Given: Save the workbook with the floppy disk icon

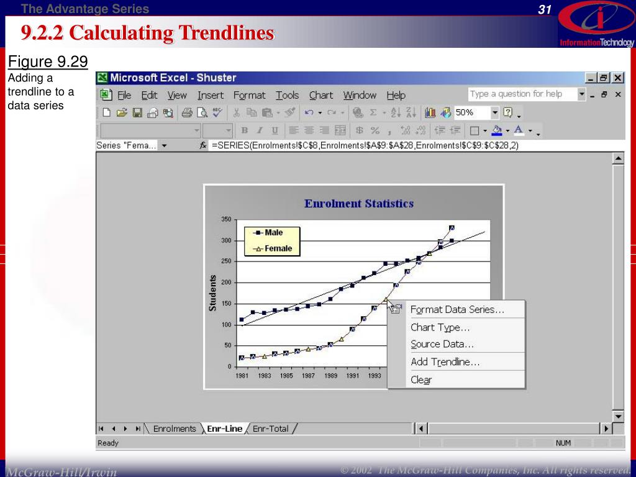Looking at the screenshot, I should 137,113.
